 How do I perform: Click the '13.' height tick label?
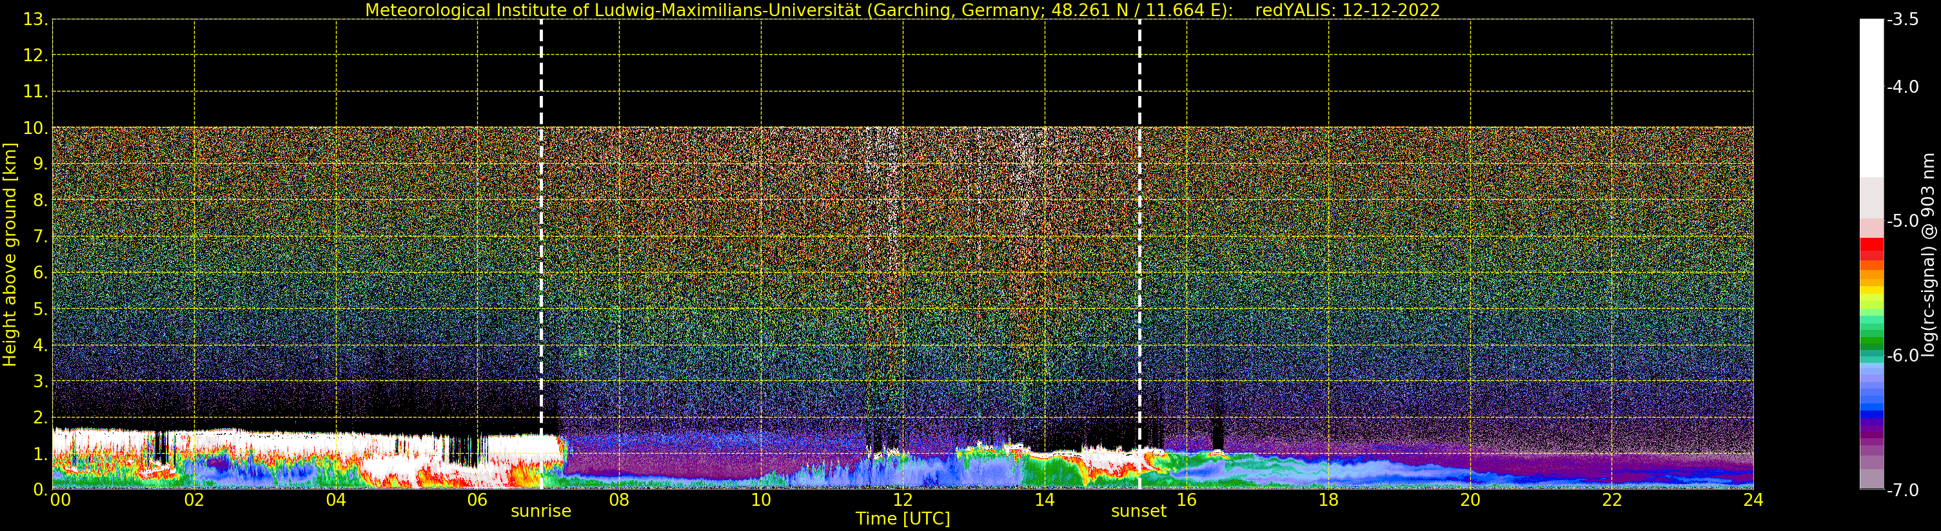click(x=35, y=19)
